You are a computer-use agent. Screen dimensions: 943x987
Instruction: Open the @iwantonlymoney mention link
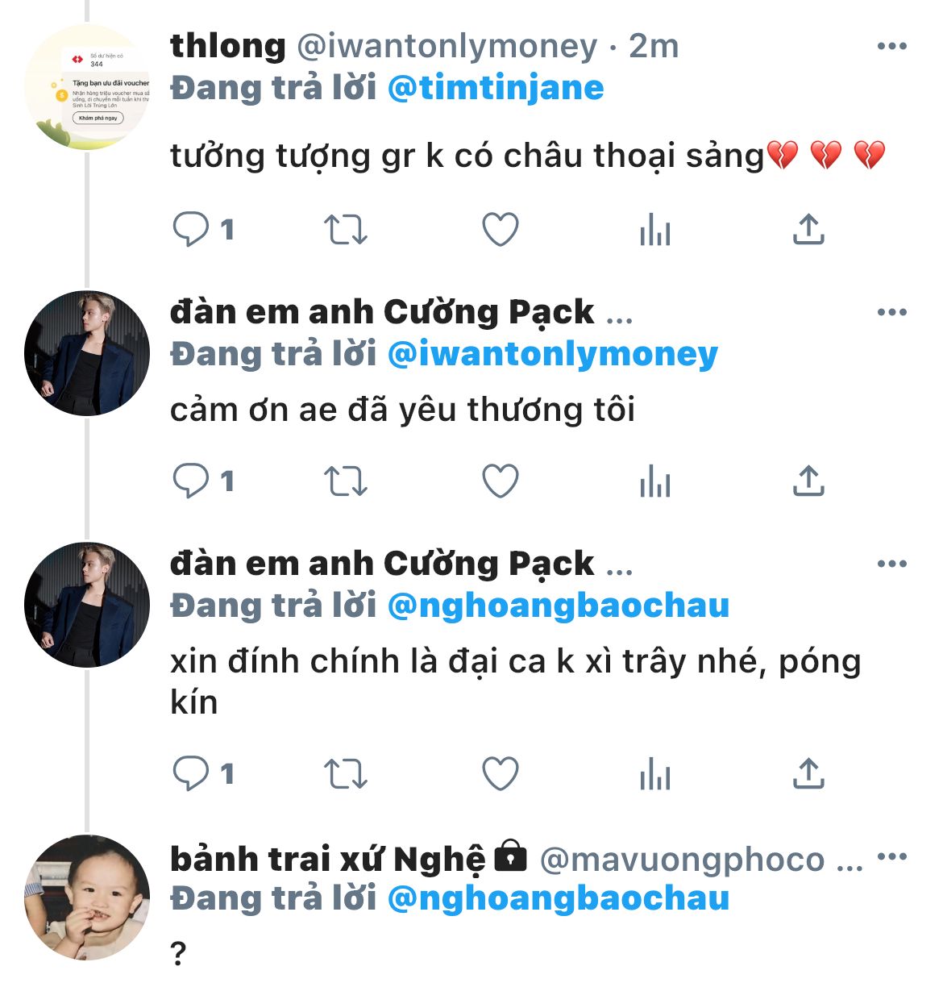pyautogui.click(x=553, y=354)
